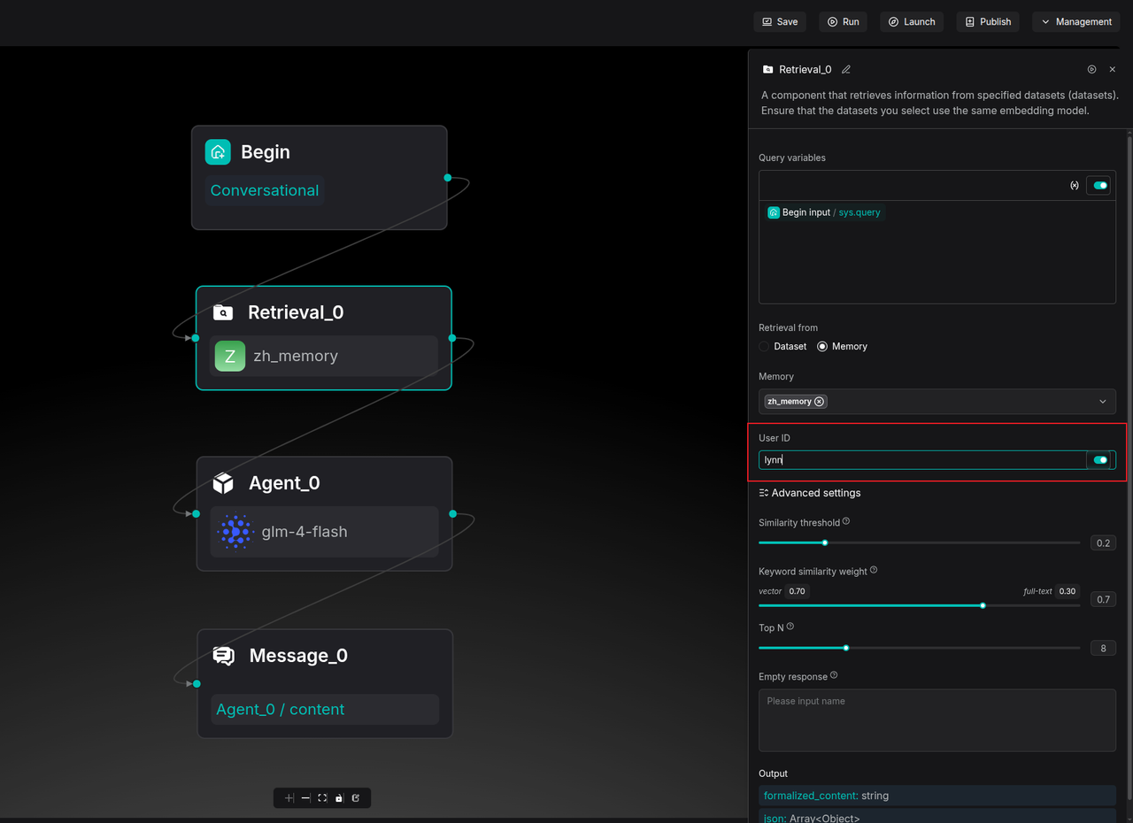The height and width of the screenshot is (823, 1133).
Task: Click the Save button
Action: (x=779, y=21)
